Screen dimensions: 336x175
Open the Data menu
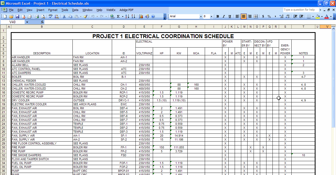tap(75, 10)
